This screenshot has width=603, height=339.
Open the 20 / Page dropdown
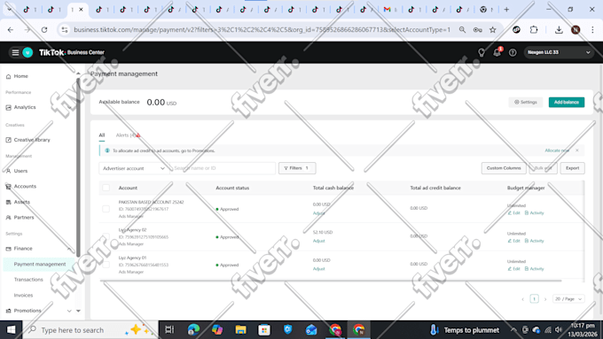(x=568, y=298)
